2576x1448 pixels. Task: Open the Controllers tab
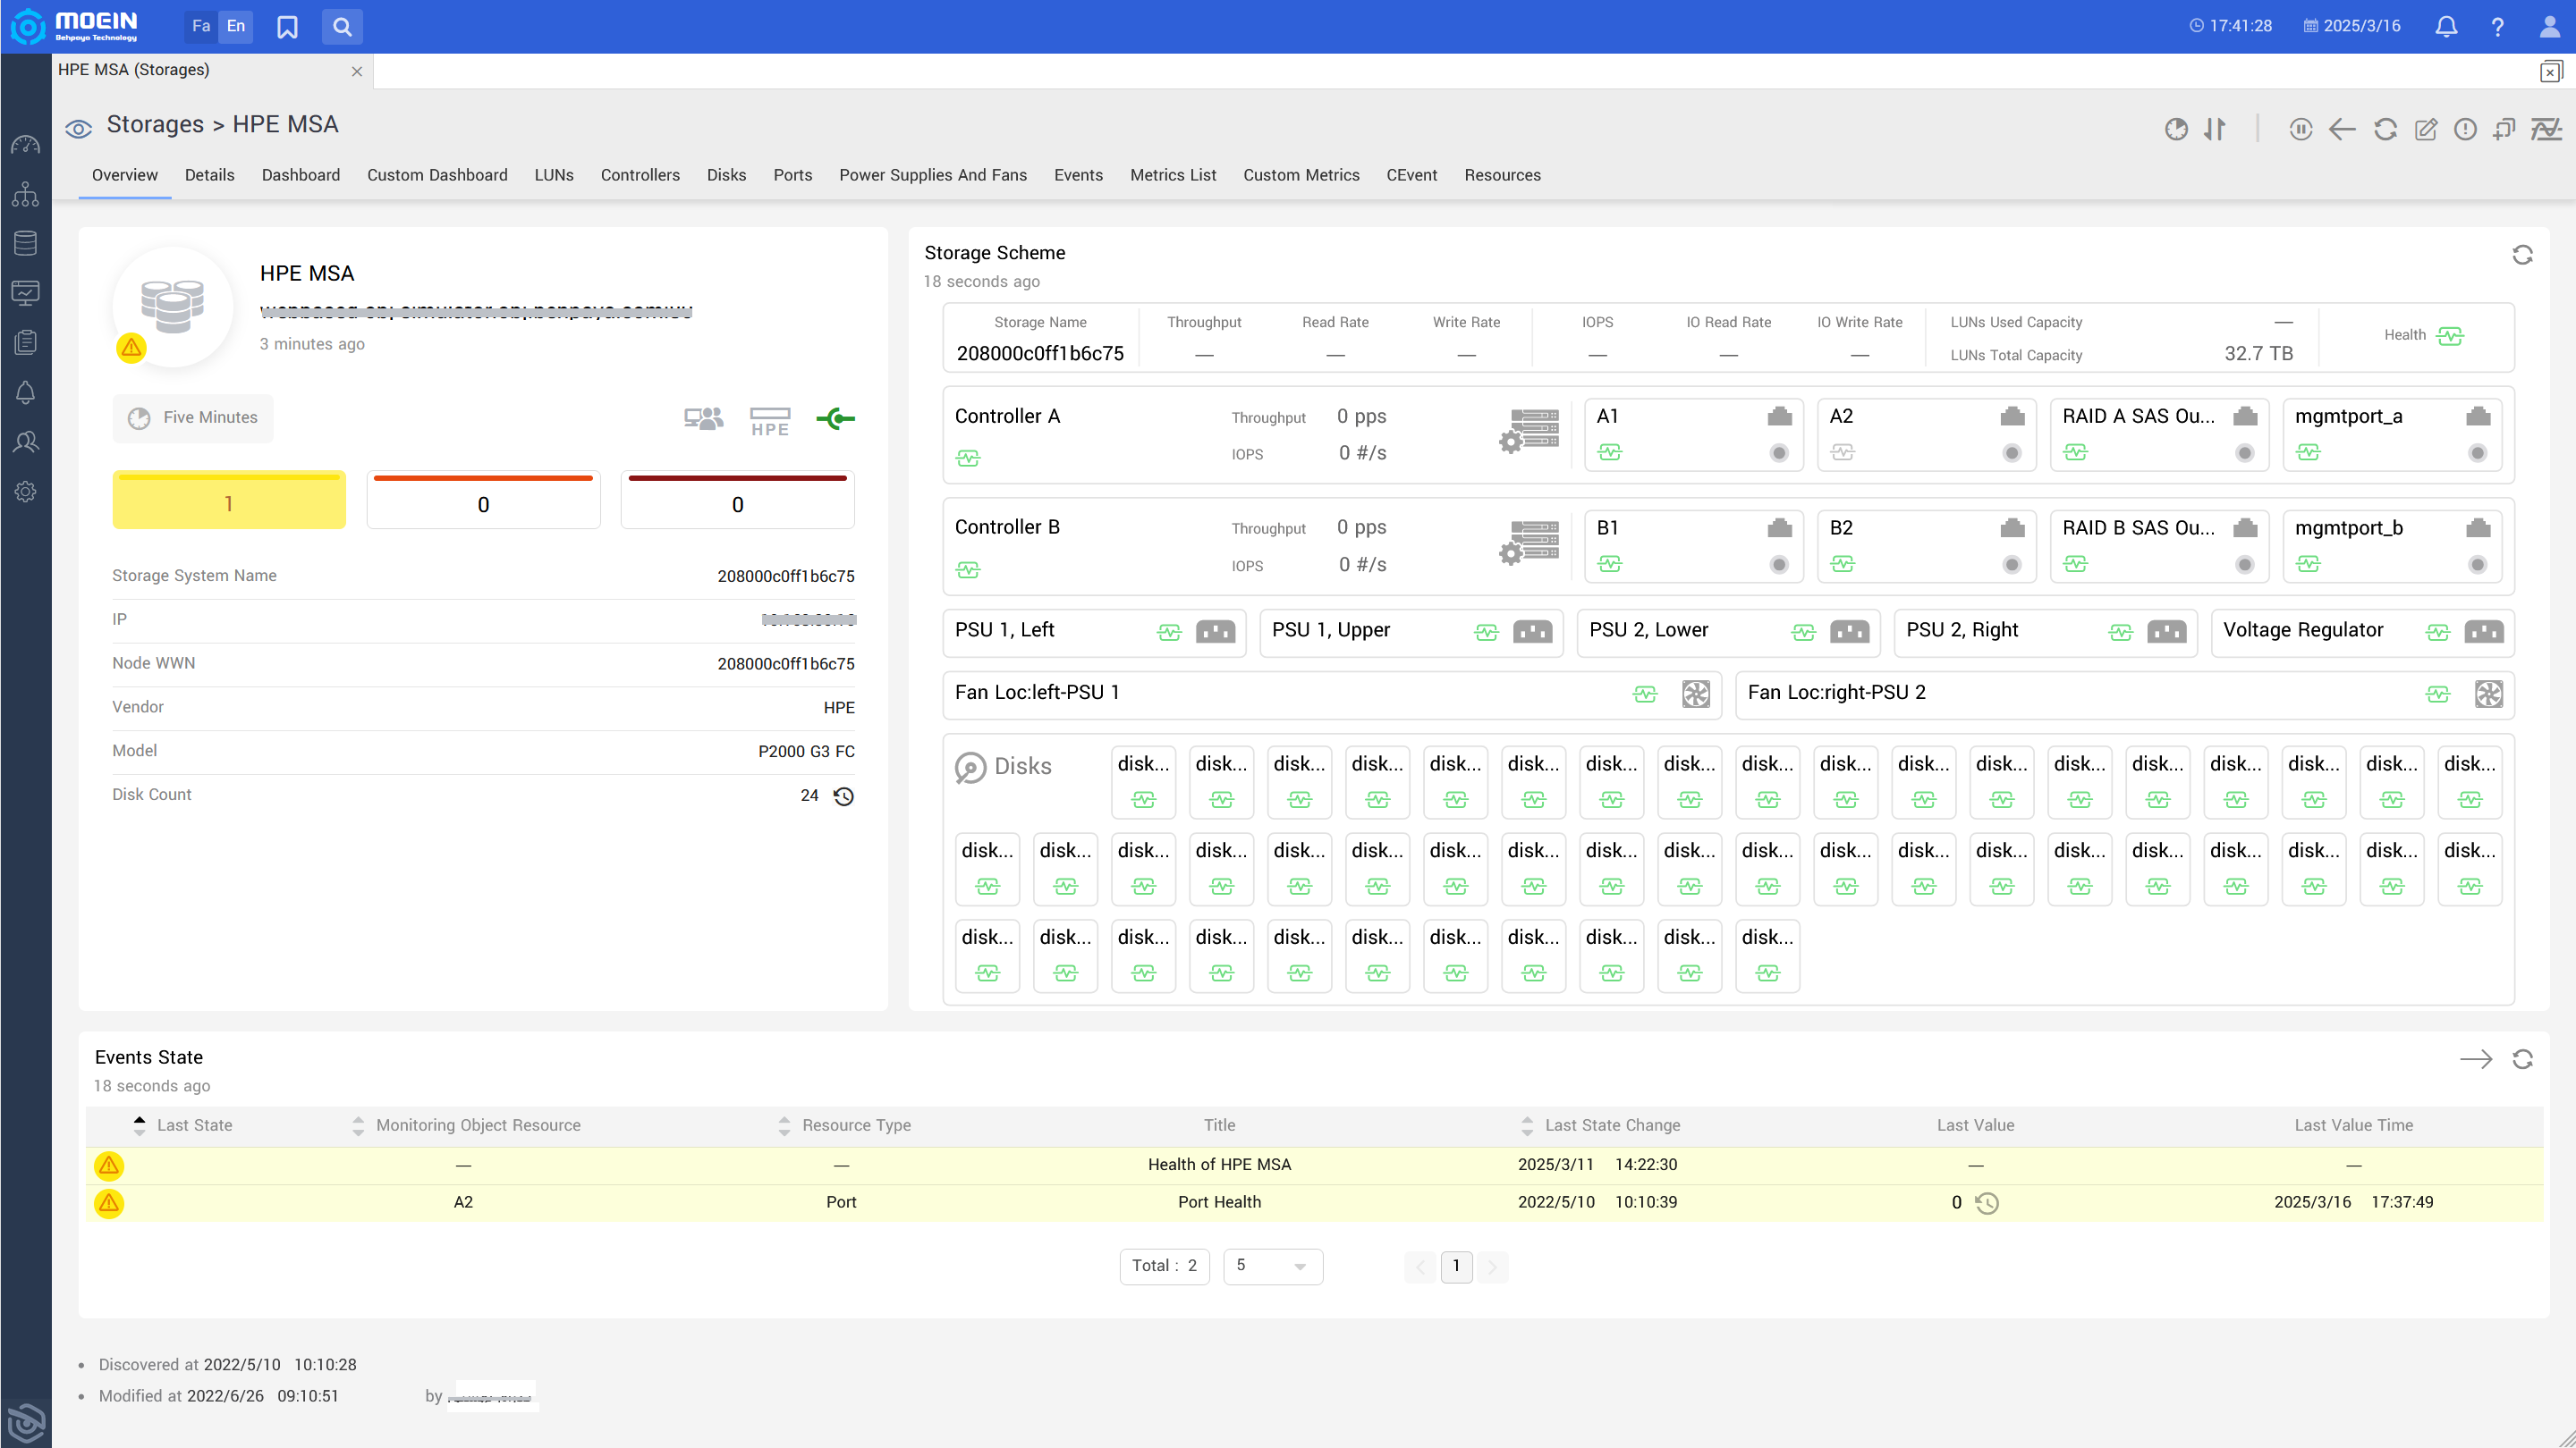640,175
